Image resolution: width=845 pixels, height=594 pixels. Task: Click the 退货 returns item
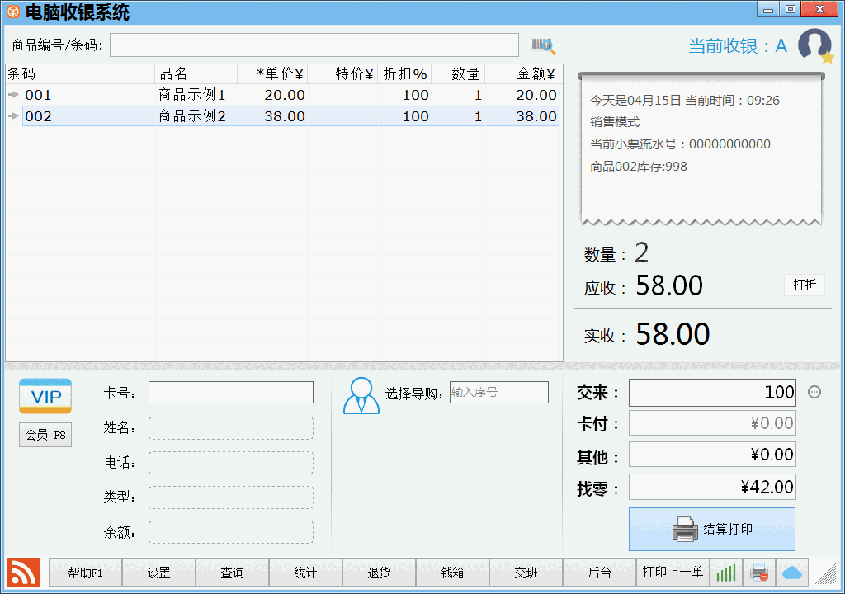379,571
